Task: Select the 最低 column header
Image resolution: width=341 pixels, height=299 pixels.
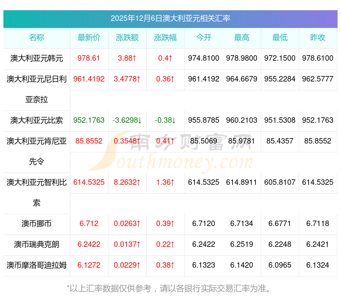Action: (280, 38)
